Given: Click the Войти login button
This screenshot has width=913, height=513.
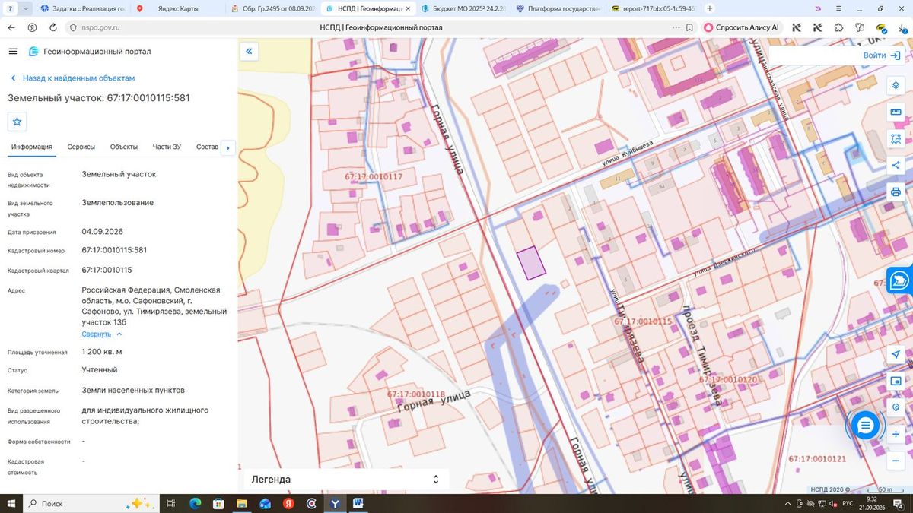Looking at the screenshot, I should point(883,55).
